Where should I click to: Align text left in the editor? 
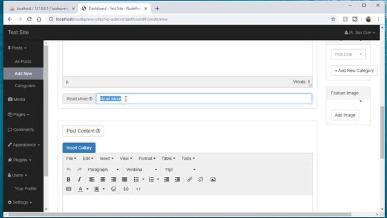point(92,179)
